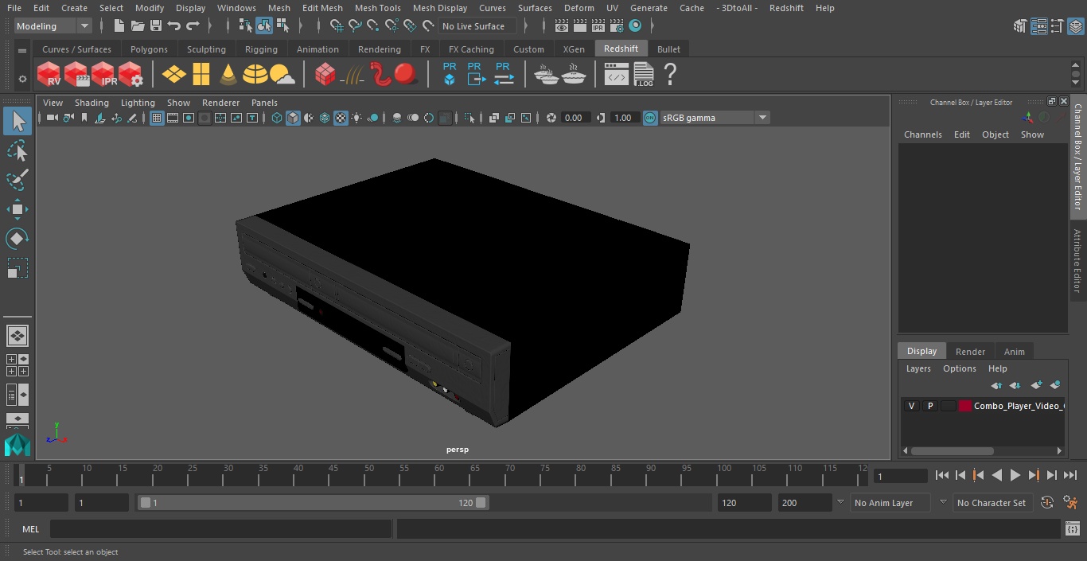Switch to the Polygons shelf tab
This screenshot has width=1087, height=561.
click(149, 49)
